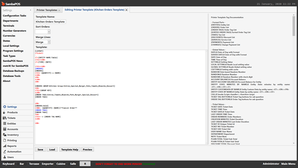Click the SambaPOS logo icon
The width and height of the screenshot is (298, 168).
coord(3,3)
